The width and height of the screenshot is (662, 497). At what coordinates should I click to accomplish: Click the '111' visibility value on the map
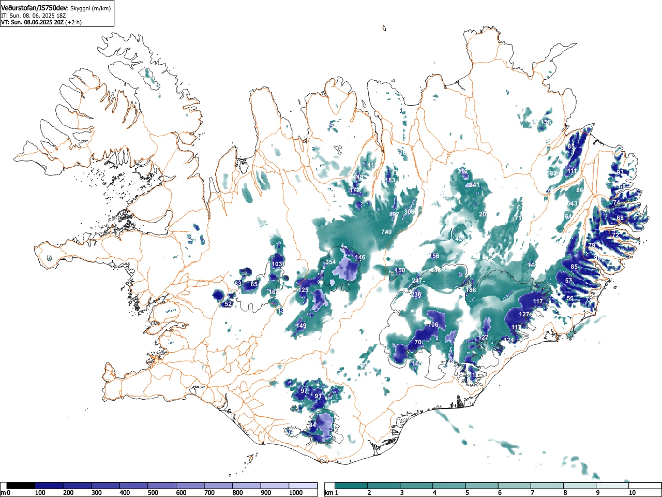click(572, 171)
